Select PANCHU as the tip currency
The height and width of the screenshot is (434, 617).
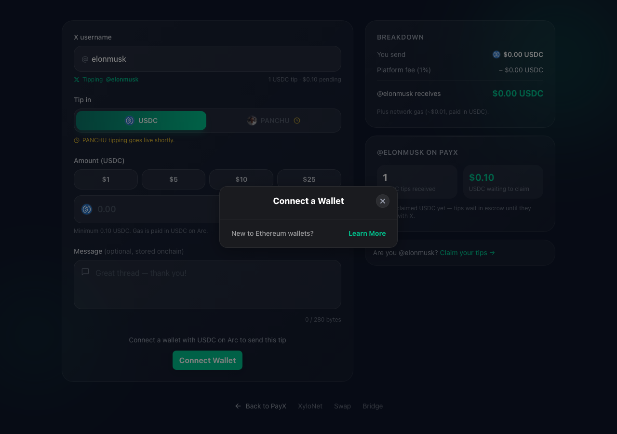[x=274, y=121]
